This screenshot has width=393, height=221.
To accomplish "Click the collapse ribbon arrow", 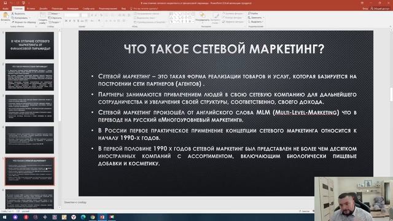I will click(x=391, y=26).
